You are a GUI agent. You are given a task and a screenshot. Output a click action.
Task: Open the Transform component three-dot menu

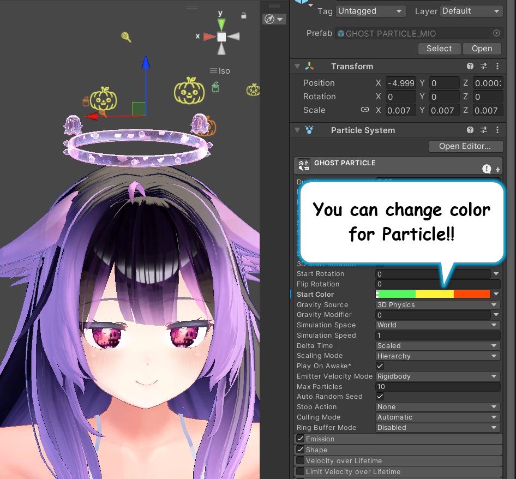(497, 66)
